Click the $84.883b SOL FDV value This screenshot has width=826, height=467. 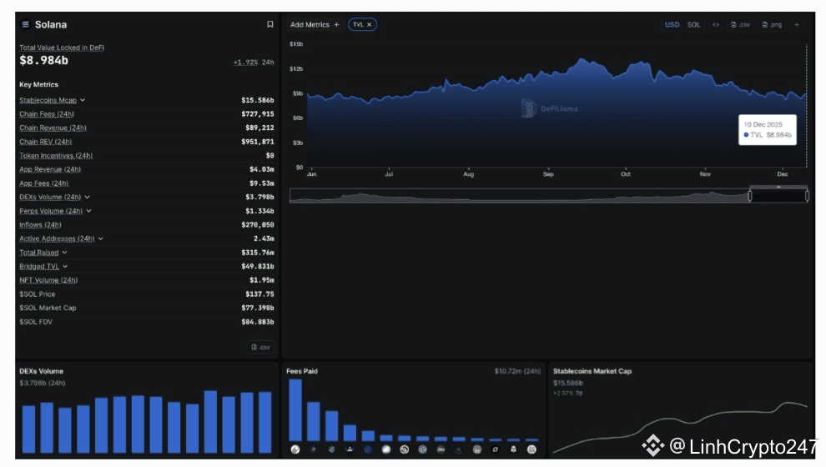pos(258,322)
